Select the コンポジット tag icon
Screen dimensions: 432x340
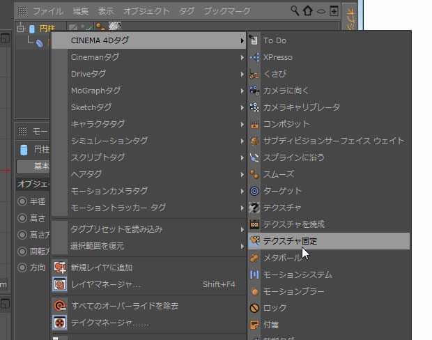(x=254, y=124)
